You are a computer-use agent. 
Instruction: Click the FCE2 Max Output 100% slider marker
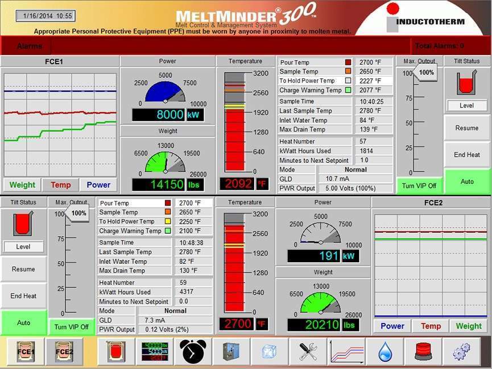[x=77, y=213]
